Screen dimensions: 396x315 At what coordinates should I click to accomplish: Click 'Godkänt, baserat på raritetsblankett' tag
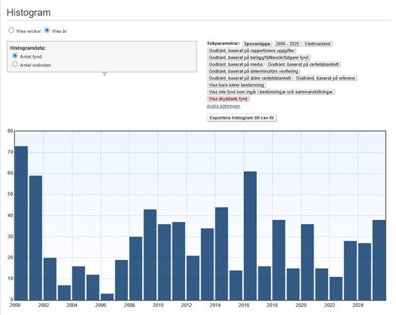tap(304, 65)
